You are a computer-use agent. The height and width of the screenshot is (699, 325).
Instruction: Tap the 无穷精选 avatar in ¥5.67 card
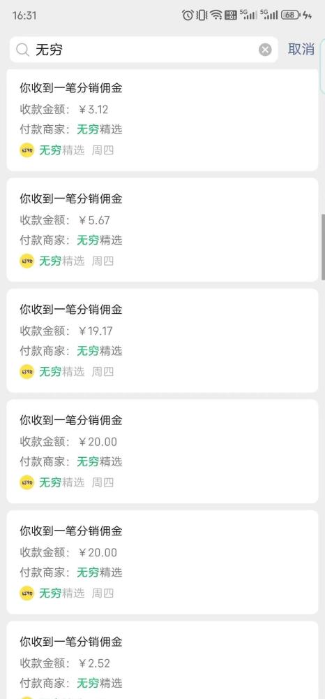click(x=27, y=261)
